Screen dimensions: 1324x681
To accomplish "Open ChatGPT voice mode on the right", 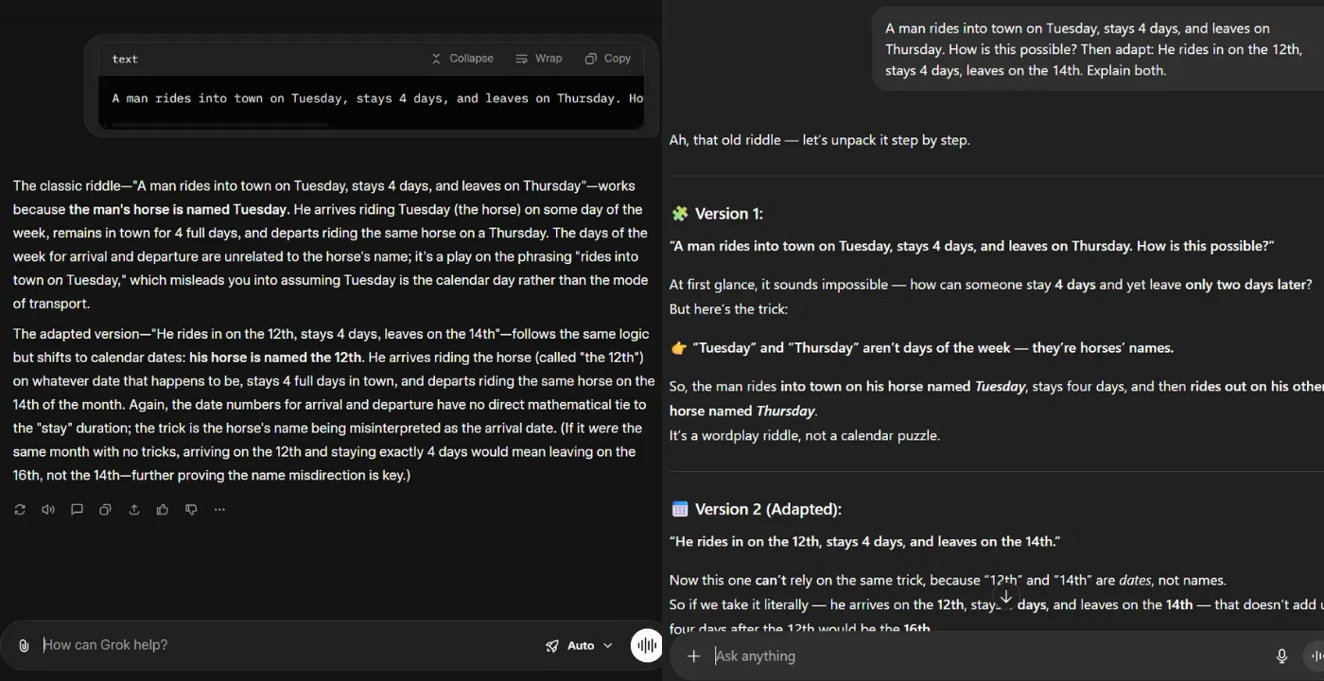I will pyautogui.click(x=1317, y=655).
